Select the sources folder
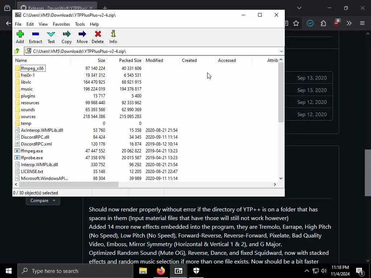371x278 pixels. (28, 116)
